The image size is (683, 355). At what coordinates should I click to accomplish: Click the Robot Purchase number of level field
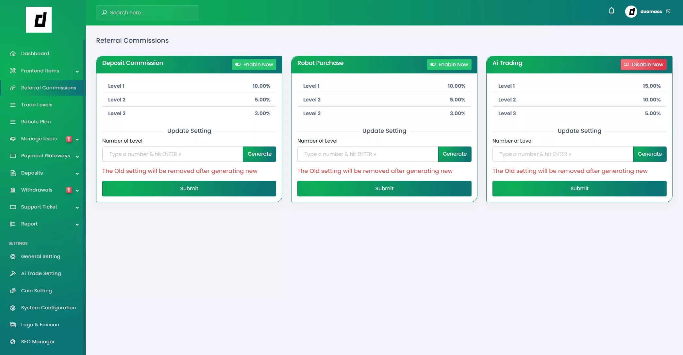coord(367,154)
